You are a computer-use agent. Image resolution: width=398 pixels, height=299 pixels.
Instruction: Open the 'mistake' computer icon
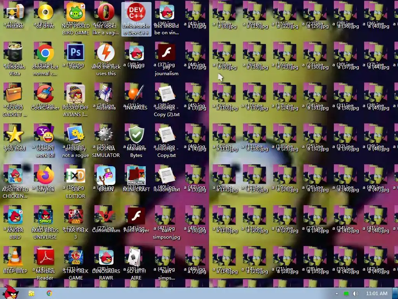(15, 12)
